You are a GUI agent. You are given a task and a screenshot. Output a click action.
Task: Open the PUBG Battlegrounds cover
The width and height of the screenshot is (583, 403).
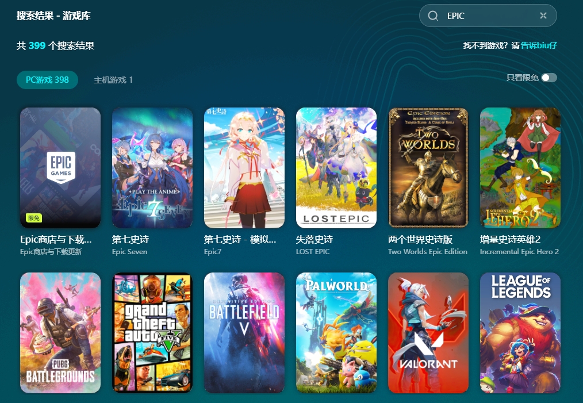60,333
